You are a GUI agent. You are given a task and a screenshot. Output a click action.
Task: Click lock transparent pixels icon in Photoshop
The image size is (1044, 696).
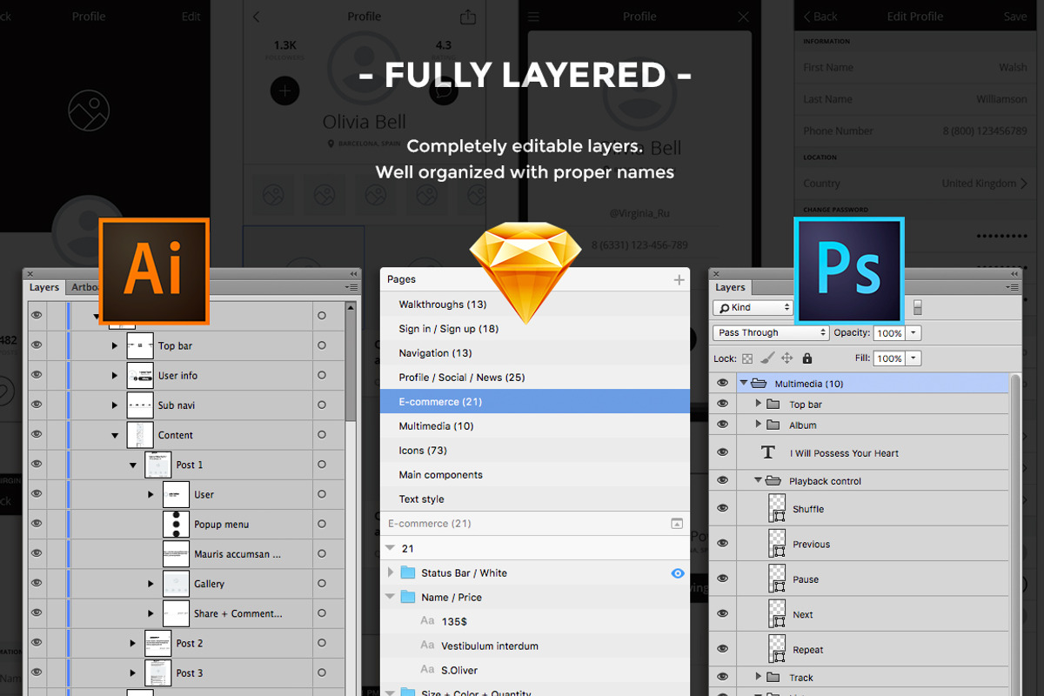746,358
